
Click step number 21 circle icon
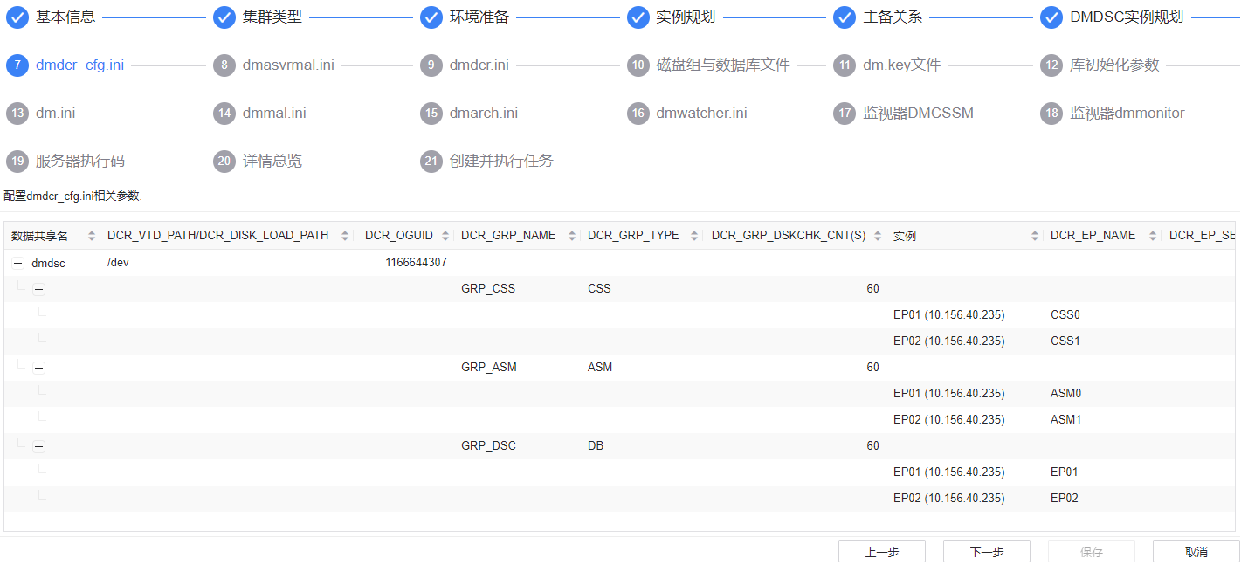(431, 162)
